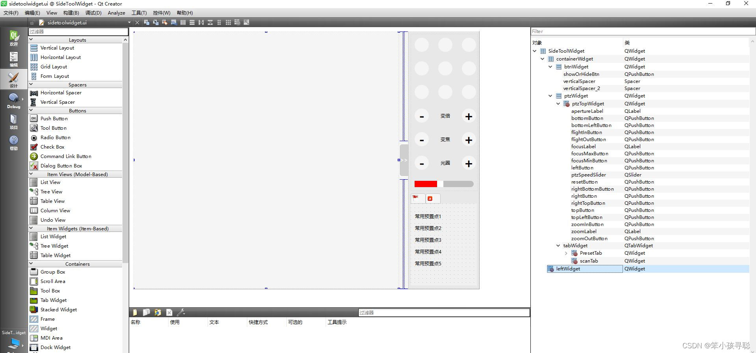Apply vertical splitter layout from toolbar
The width and height of the screenshot is (756, 353).
pyautogui.click(x=210, y=22)
